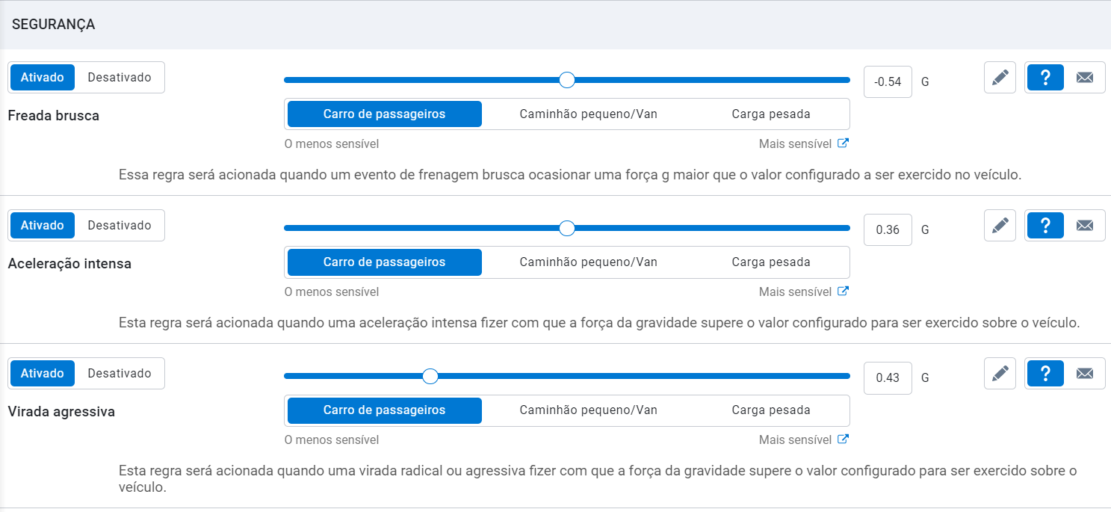Screen dimensions: 1111x512
Task: Select Caminhão pequeno/Van for Freada brusca
Action: (x=589, y=114)
